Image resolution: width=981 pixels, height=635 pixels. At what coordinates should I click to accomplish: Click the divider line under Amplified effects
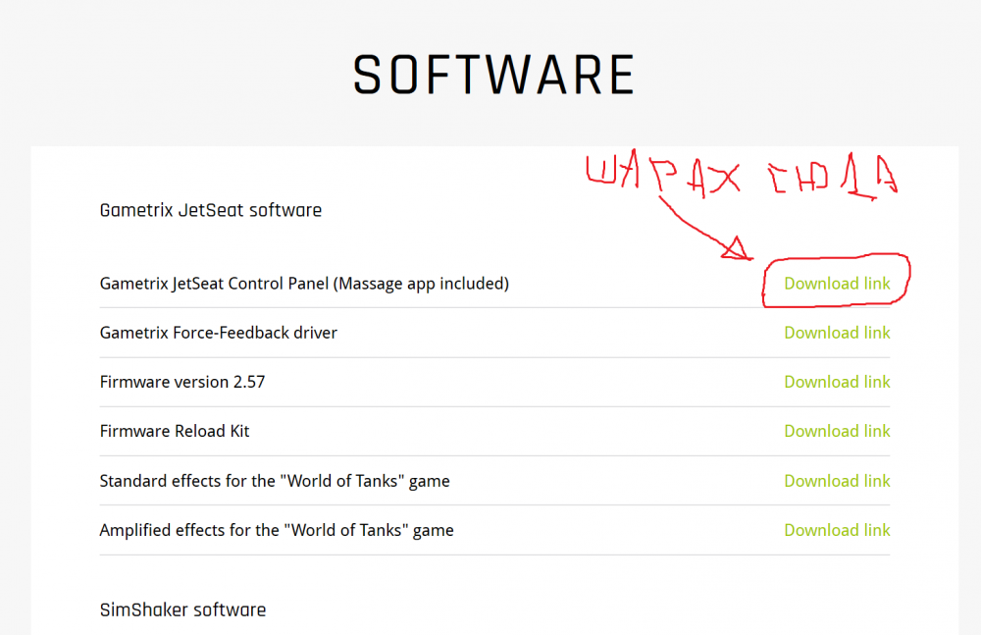(494, 555)
